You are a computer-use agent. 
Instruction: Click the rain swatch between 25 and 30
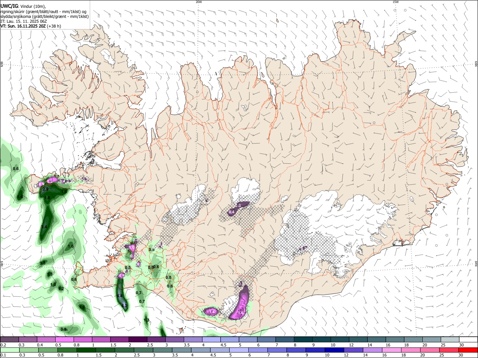click(448, 350)
